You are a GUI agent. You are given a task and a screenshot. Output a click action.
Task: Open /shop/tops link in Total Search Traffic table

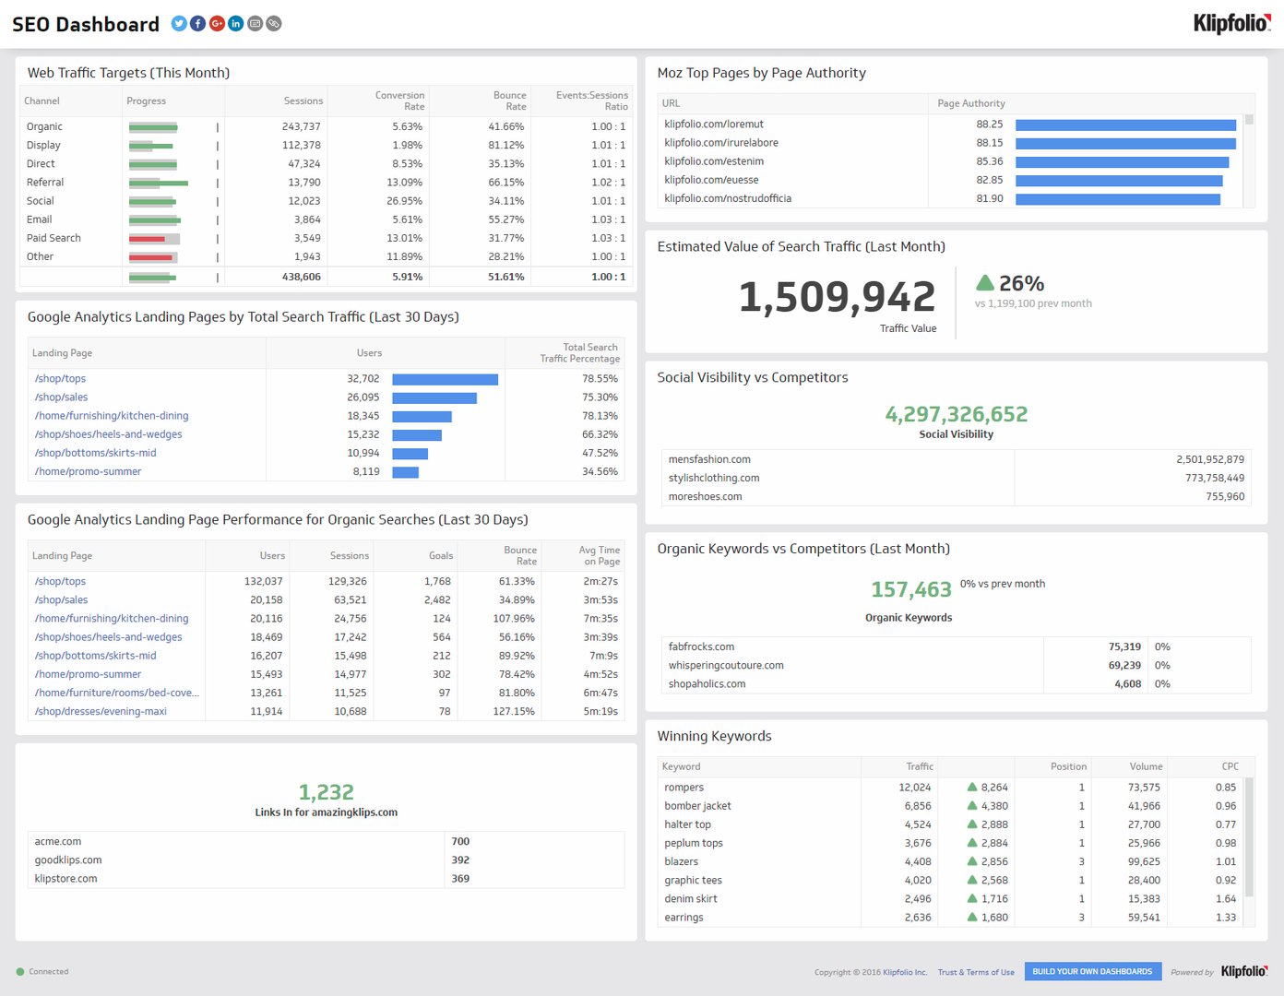coord(60,378)
